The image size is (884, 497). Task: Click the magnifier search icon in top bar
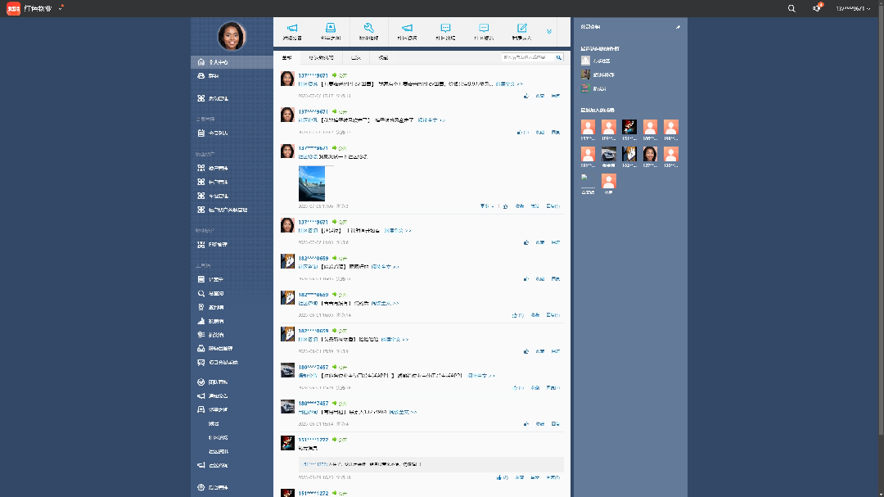(791, 8)
